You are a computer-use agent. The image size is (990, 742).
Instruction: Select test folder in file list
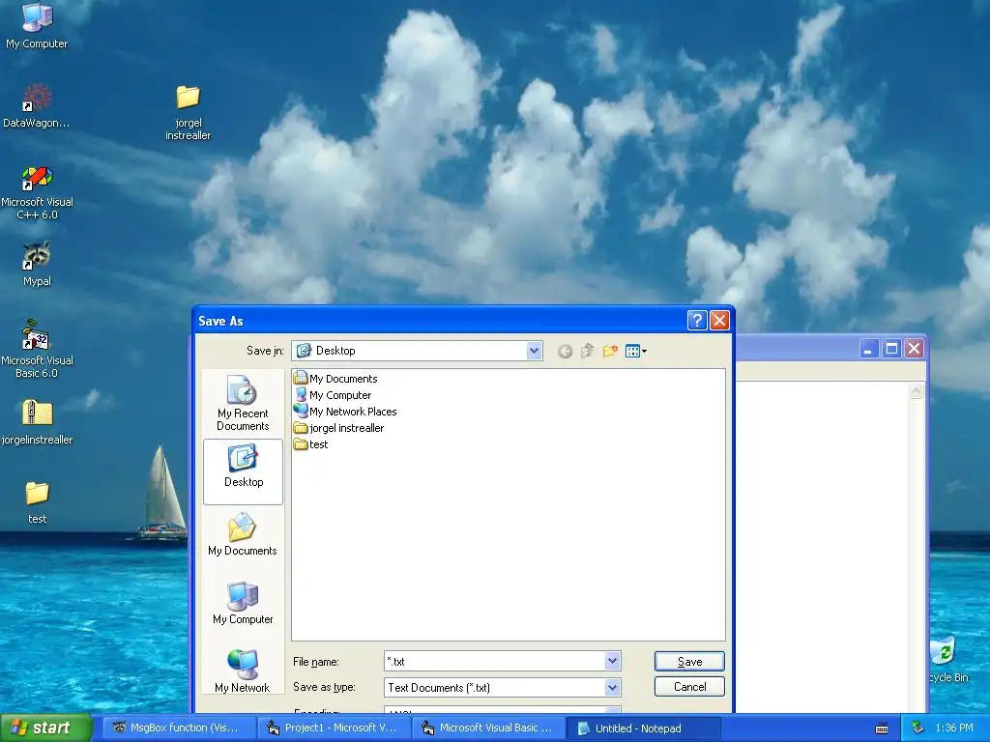coord(310,444)
